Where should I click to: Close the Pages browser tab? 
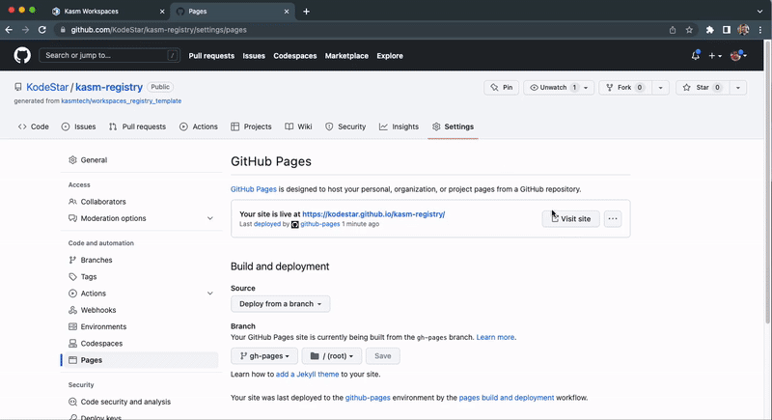point(287,11)
